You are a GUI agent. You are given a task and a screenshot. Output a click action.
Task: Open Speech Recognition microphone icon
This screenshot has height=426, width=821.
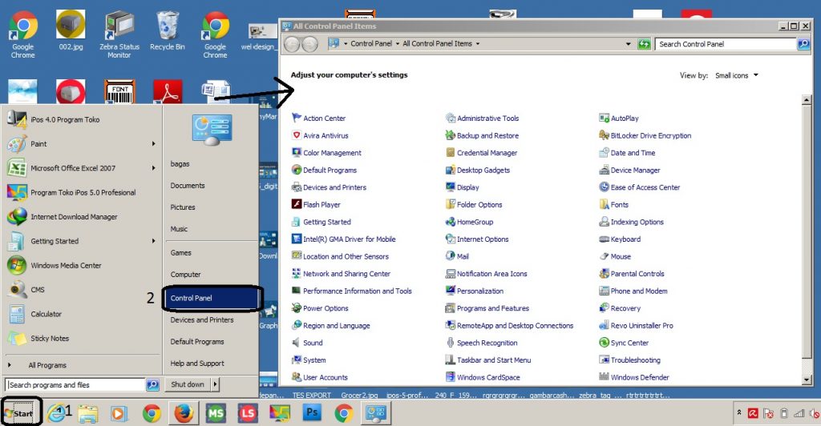(451, 343)
